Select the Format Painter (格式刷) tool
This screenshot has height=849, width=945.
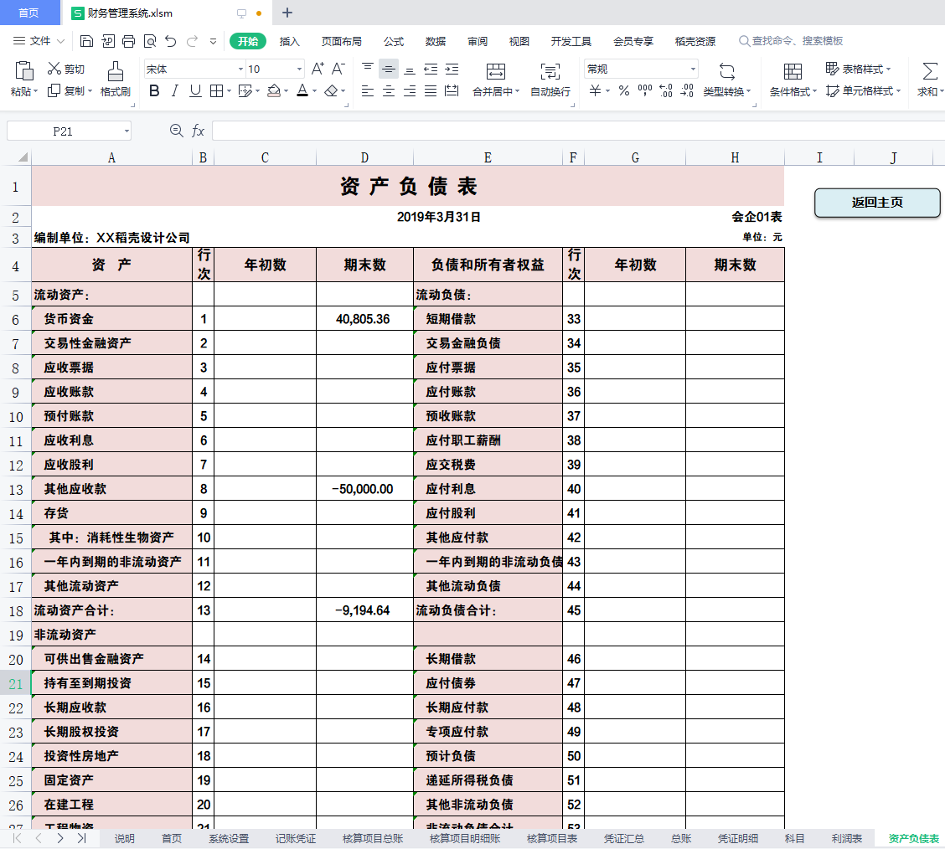115,80
